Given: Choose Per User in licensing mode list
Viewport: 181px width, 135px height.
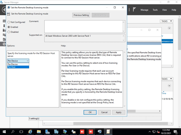Looking at the screenshot, I should click(18, 67).
